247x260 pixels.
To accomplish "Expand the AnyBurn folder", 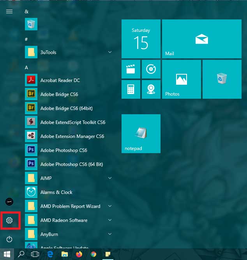I will pos(110,234).
